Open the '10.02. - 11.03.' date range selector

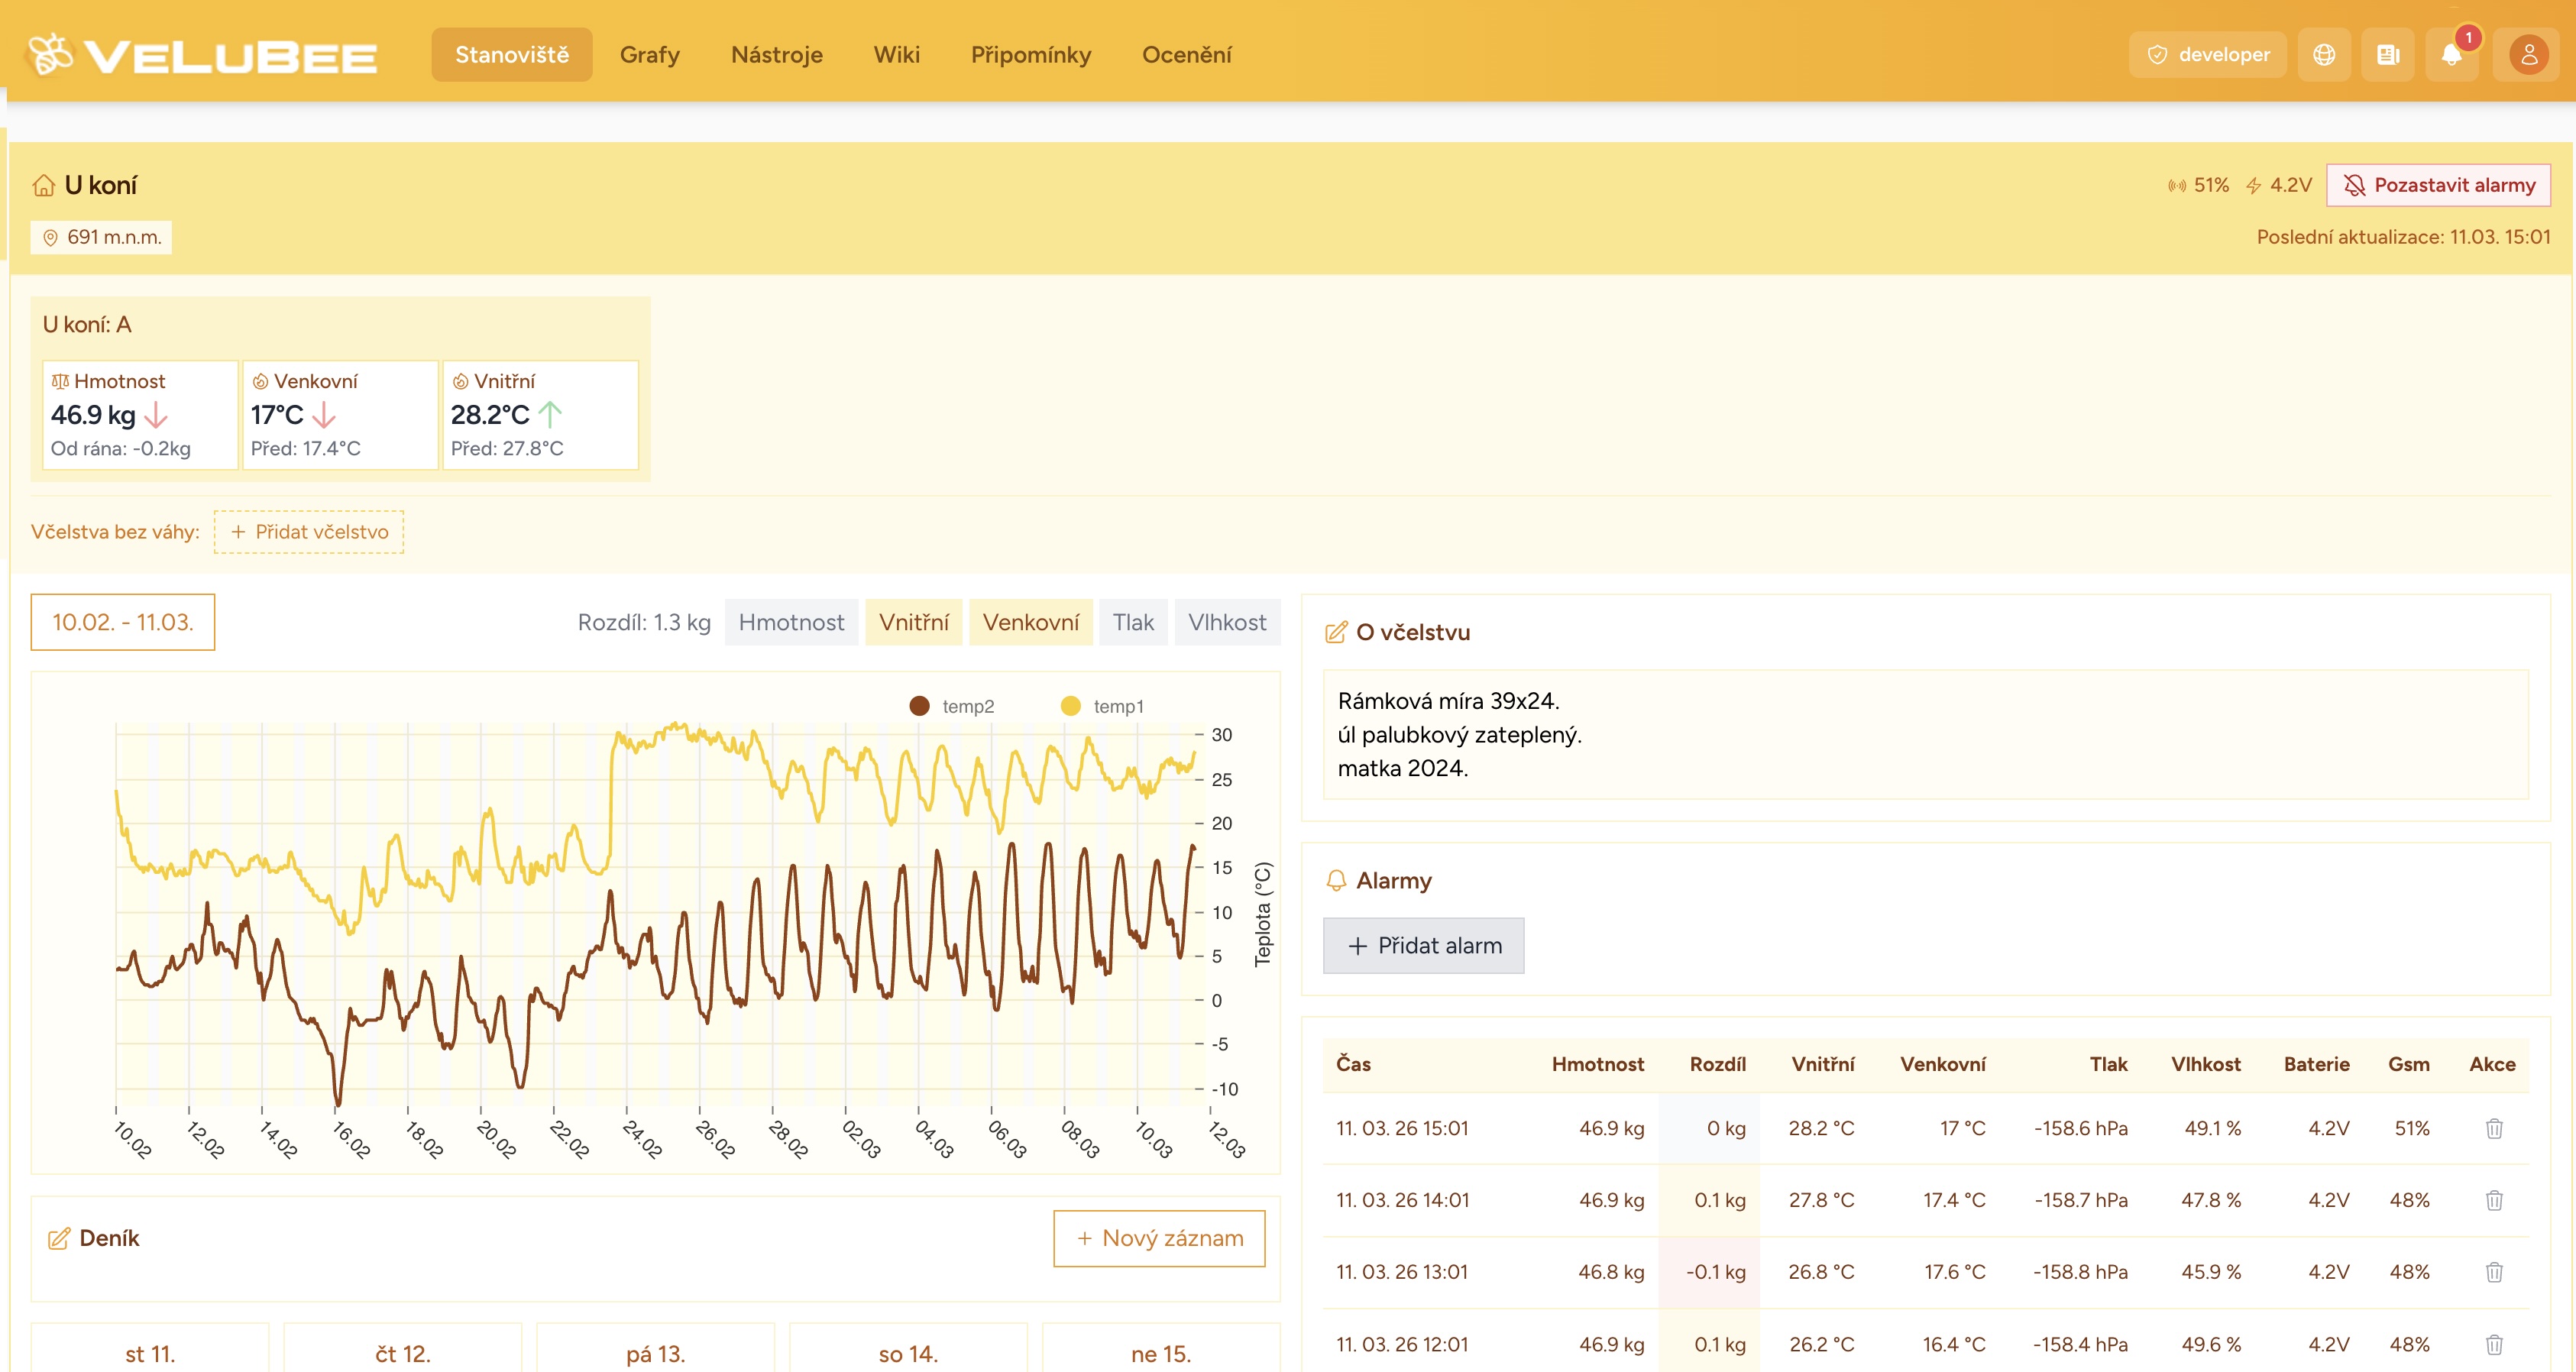[122, 622]
